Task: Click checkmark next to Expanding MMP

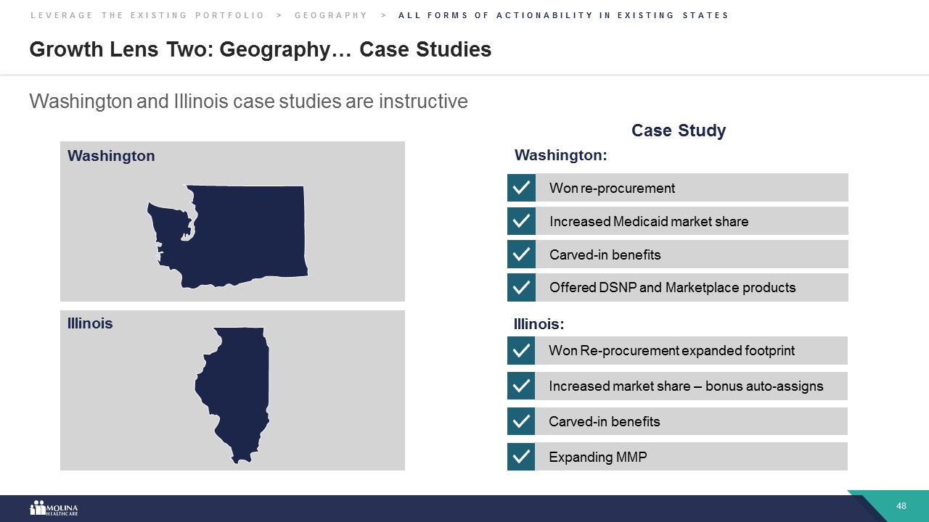Action: click(521, 457)
